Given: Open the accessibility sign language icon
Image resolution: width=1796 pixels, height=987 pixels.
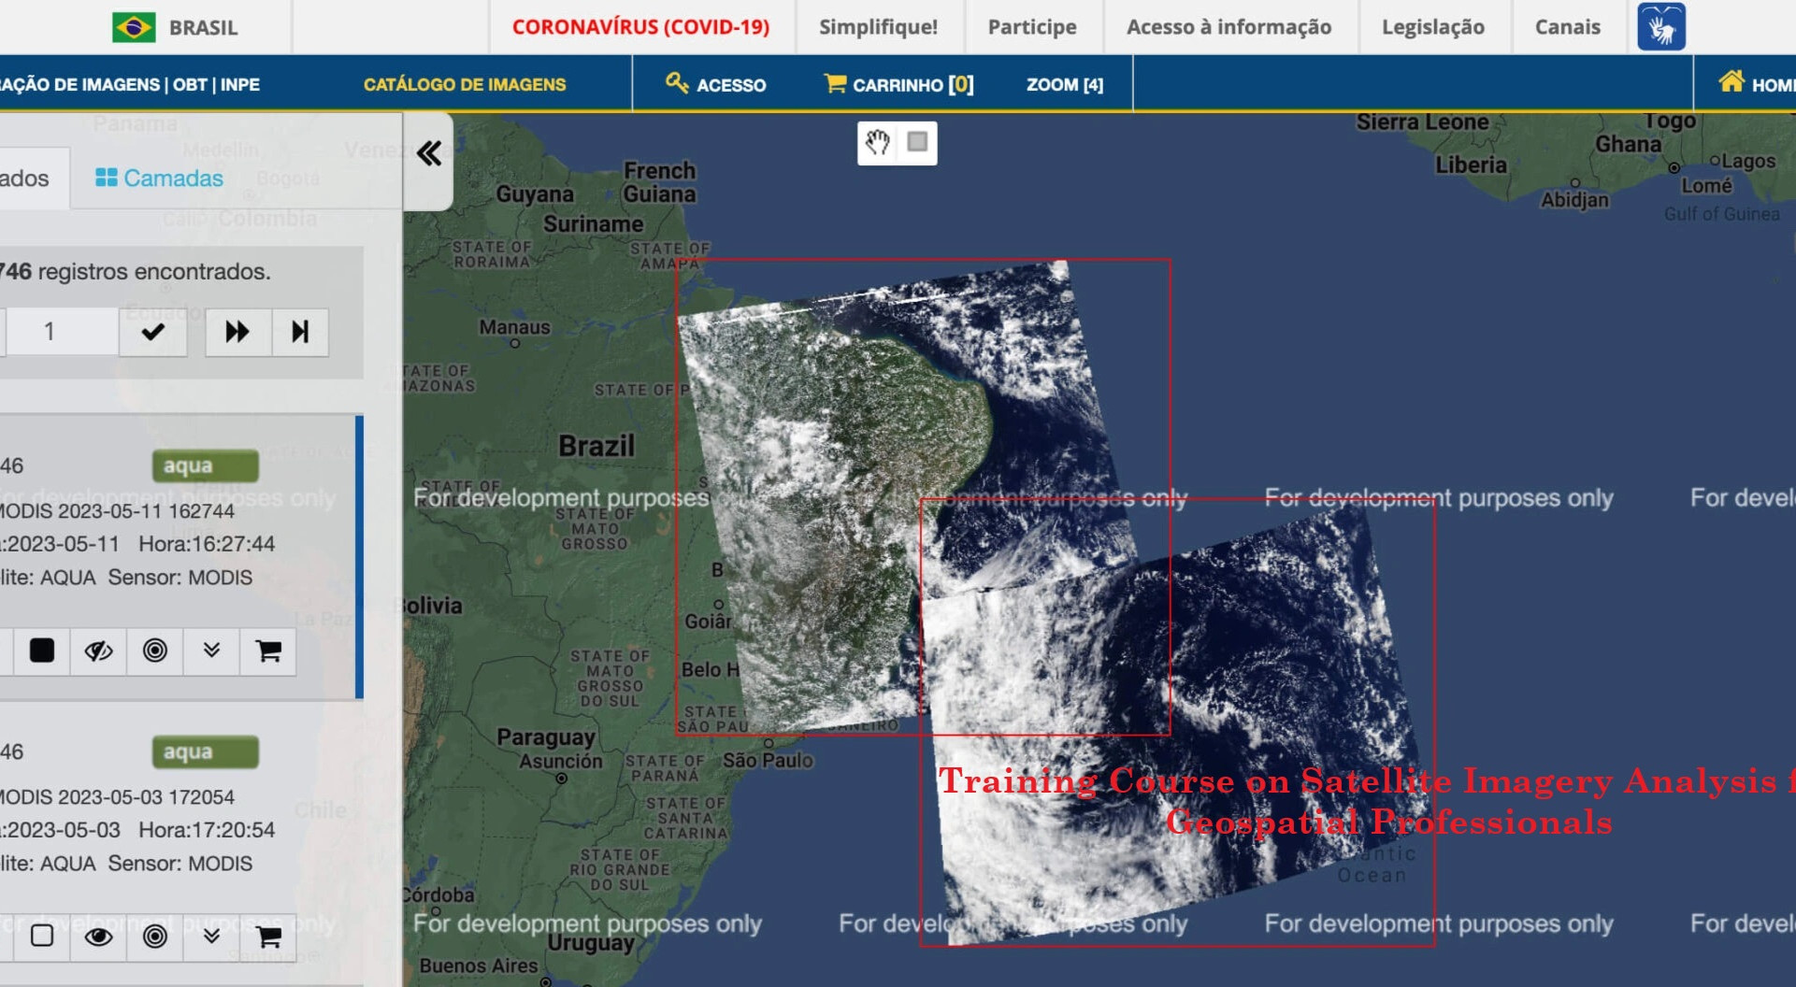Looking at the screenshot, I should tap(1660, 27).
